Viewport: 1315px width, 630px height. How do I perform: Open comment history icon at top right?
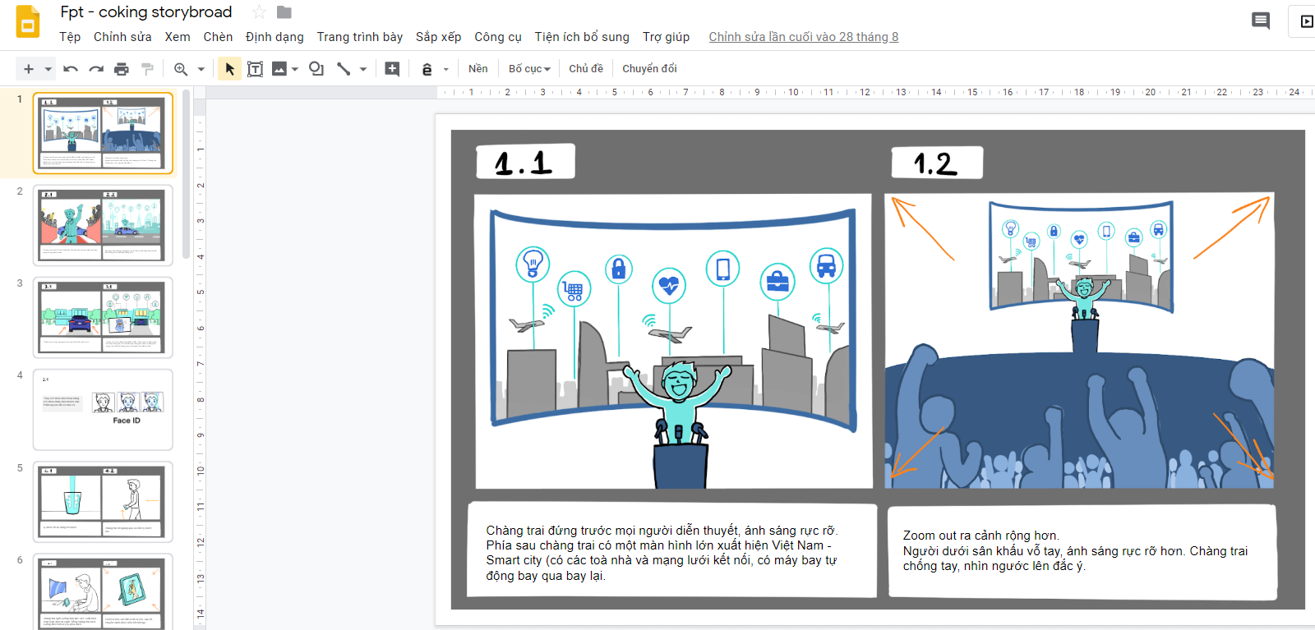(1261, 21)
